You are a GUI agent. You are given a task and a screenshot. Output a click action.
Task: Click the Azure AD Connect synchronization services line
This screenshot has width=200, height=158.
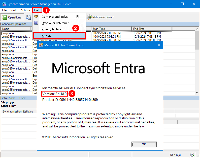[84, 88]
